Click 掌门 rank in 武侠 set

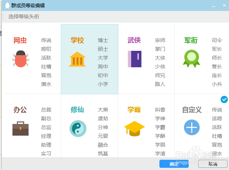coord(160,49)
